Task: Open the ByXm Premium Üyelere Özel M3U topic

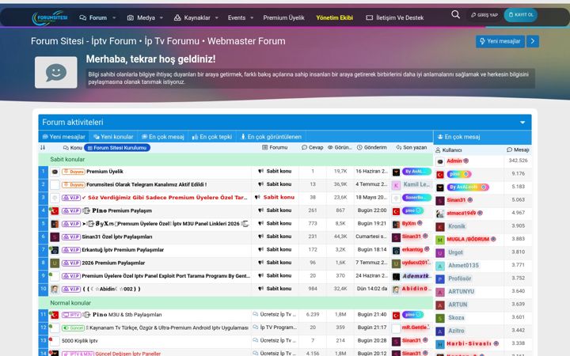Action: pyautogui.click(x=165, y=224)
